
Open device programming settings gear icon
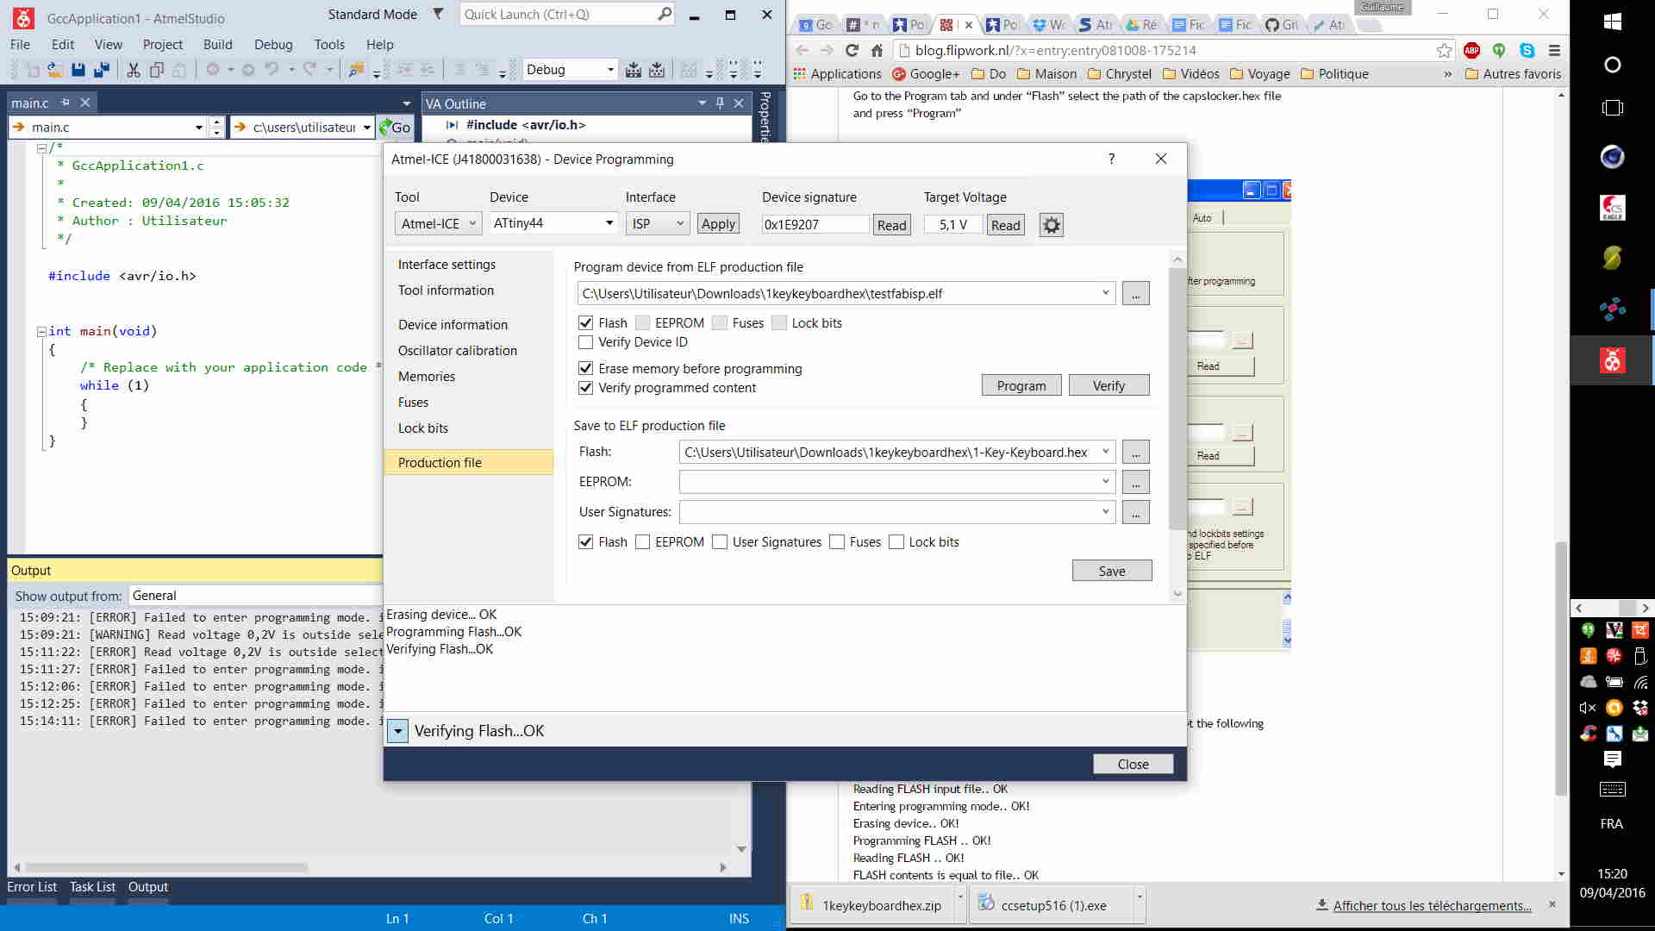coord(1051,225)
